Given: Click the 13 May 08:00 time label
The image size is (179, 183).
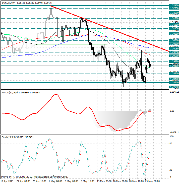Looking at the screenshot, I should pos(104,181).
